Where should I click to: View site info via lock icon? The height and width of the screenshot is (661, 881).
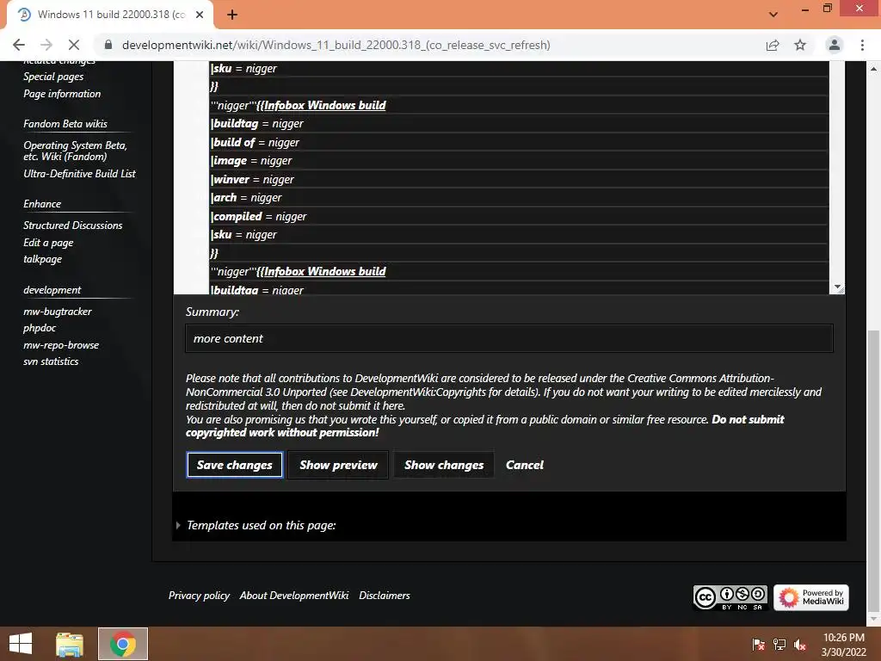pos(108,45)
